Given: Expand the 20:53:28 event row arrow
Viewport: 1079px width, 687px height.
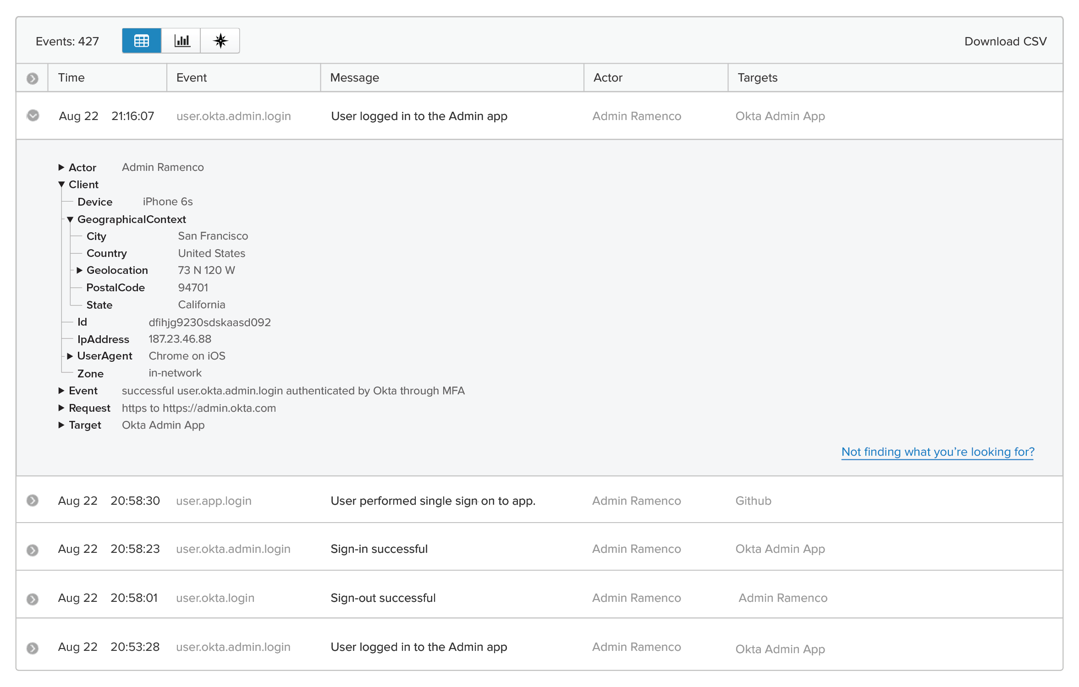Looking at the screenshot, I should click(x=33, y=648).
